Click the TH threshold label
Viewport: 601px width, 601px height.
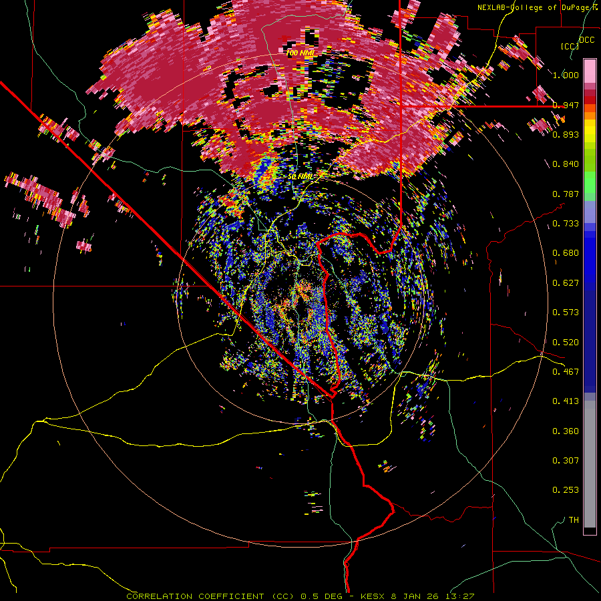click(574, 520)
